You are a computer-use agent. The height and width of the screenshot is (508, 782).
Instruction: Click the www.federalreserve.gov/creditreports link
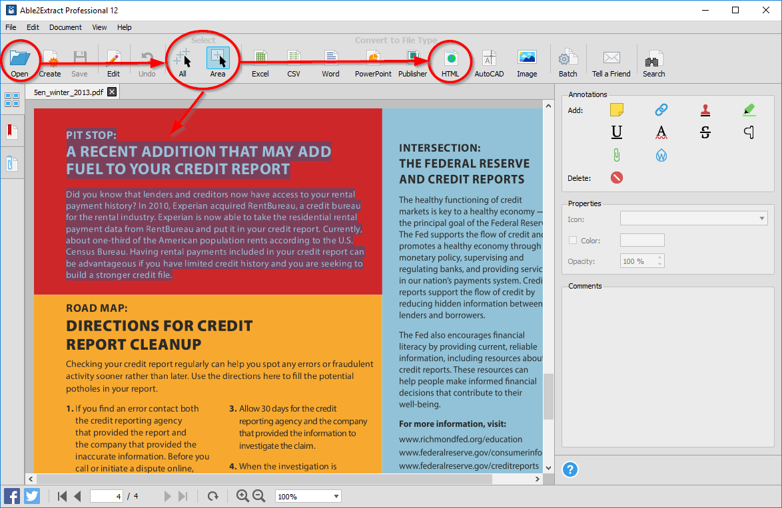(469, 465)
